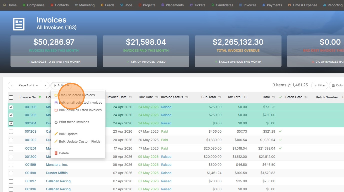The image size is (344, 192).
Task: Select the checkbox for invoice 001200
Action: tap(11, 157)
